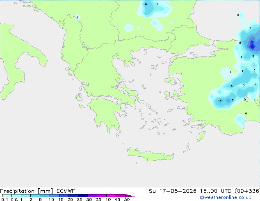
Task: Click the 'ECMWF' model label
Action: pos(66,191)
